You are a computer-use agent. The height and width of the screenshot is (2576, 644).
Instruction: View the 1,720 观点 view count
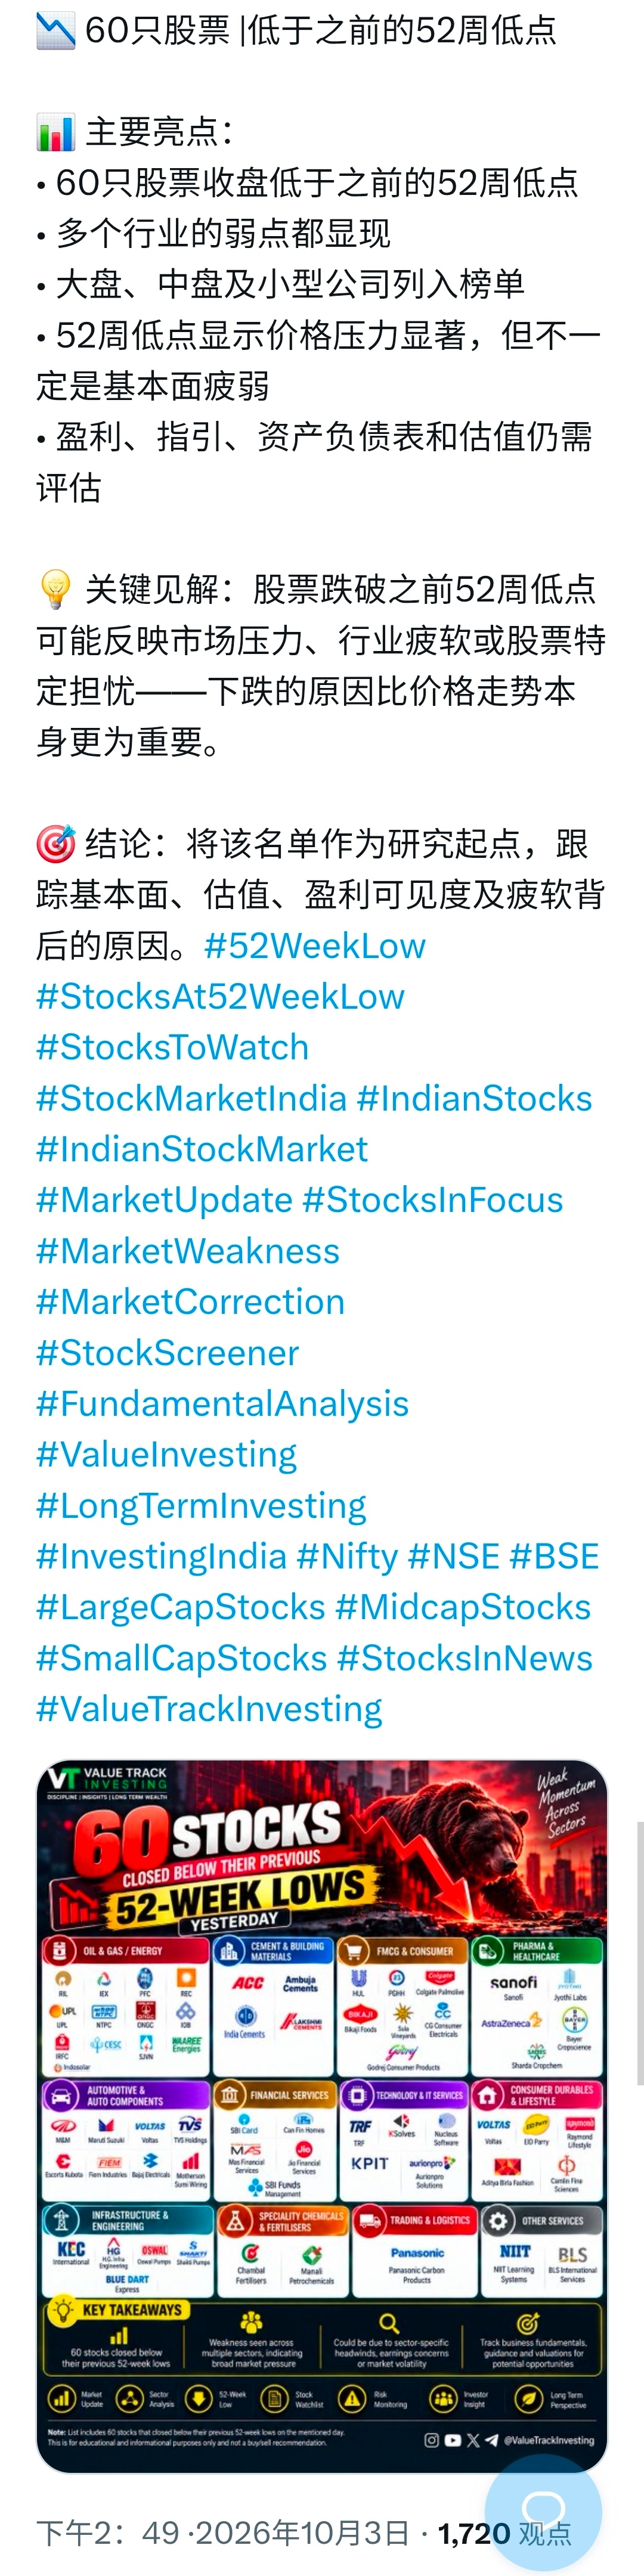coord(505,2534)
